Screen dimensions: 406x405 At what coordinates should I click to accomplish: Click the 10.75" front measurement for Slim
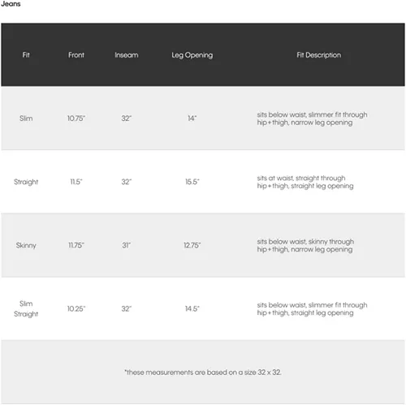click(76, 118)
